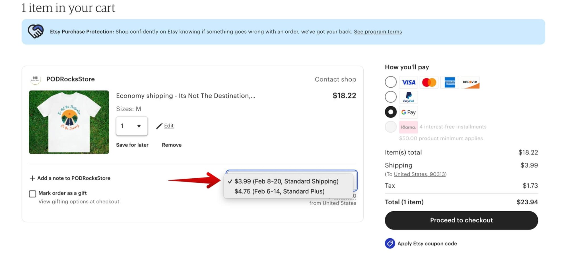This screenshot has height=254, width=569.
Task: Click Save for later
Action: 132,145
